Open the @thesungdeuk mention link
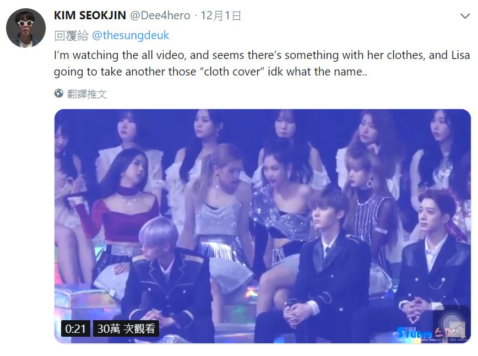The height and width of the screenshot is (356, 478). click(130, 35)
